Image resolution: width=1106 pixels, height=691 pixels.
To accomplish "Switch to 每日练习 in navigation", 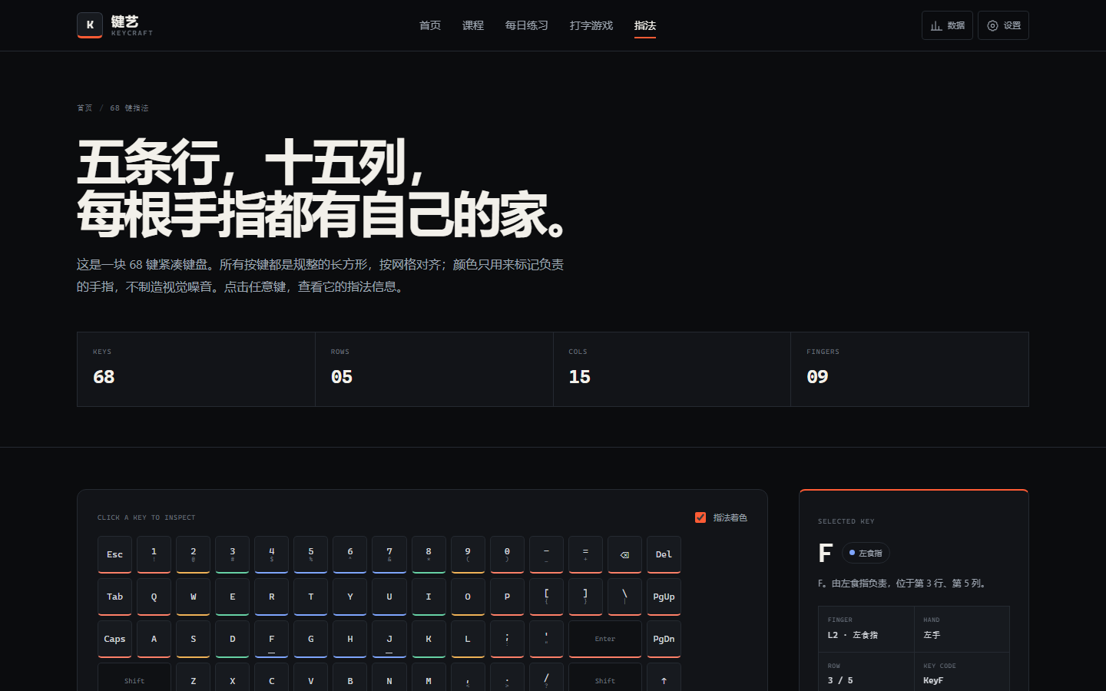I will tap(527, 25).
